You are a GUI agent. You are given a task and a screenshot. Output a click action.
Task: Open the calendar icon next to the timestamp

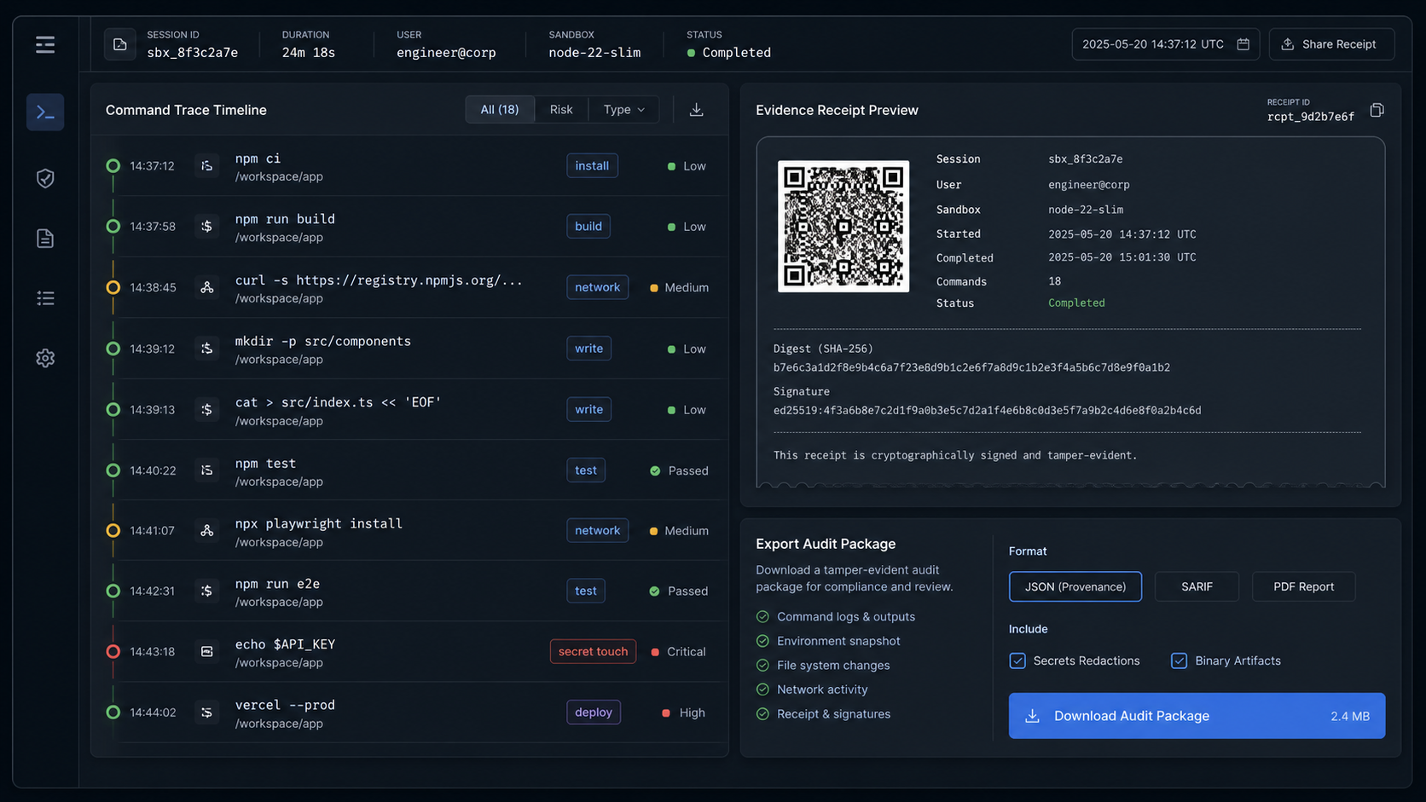click(x=1243, y=44)
